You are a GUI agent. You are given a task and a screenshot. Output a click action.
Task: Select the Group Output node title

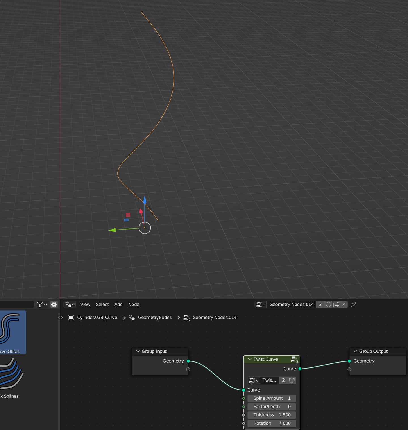coord(373,351)
